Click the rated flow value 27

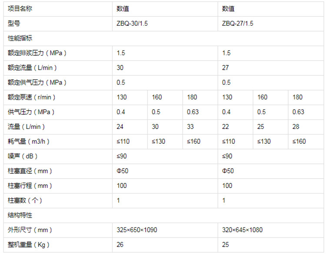(x=225, y=68)
